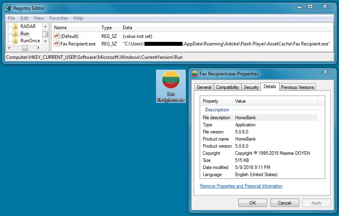This screenshot has width=339, height=216.
Task: Open the Favorites menu
Action: click(x=58, y=18)
